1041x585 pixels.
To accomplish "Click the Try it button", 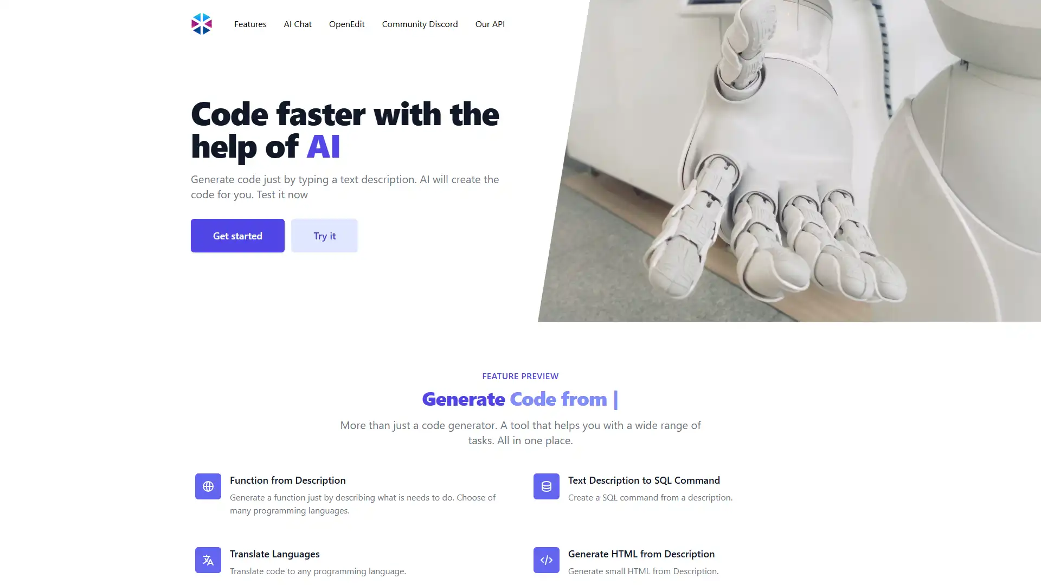I will [x=324, y=235].
